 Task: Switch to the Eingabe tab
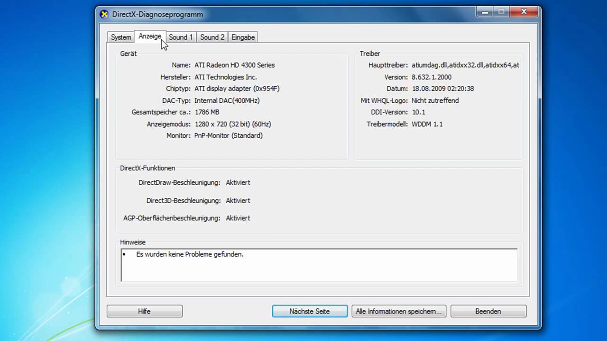tap(243, 37)
